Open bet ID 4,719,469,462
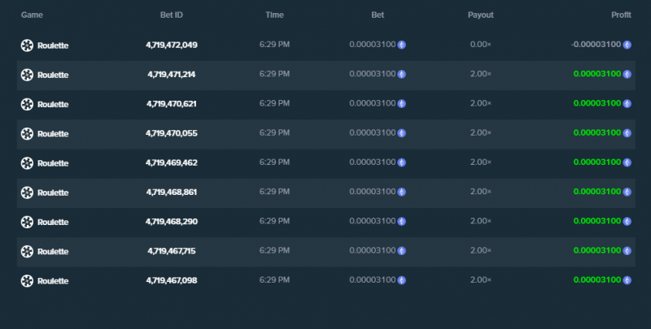This screenshot has width=651, height=329. pos(172,162)
